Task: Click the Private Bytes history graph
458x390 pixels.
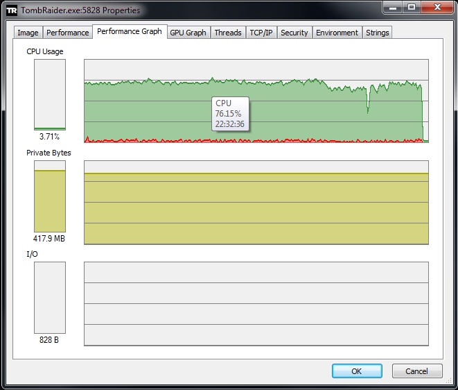Action: click(x=256, y=203)
